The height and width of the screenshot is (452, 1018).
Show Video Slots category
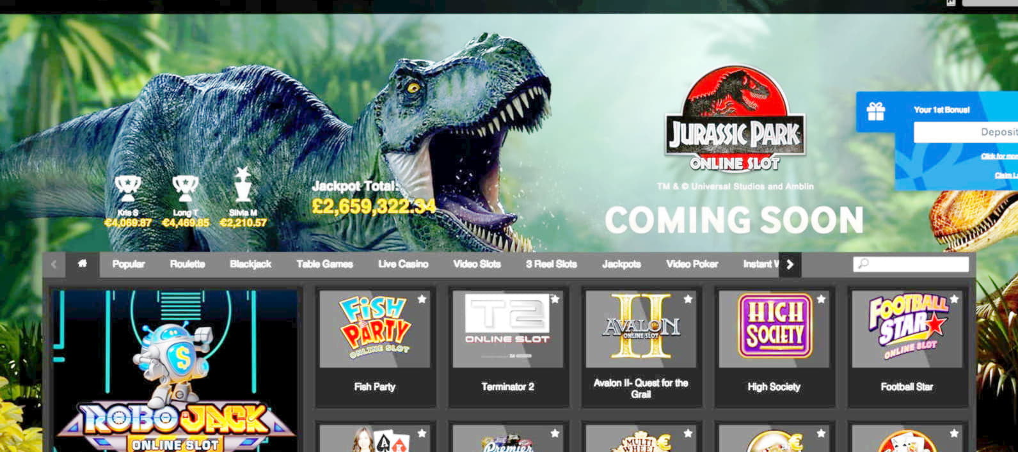tap(477, 264)
